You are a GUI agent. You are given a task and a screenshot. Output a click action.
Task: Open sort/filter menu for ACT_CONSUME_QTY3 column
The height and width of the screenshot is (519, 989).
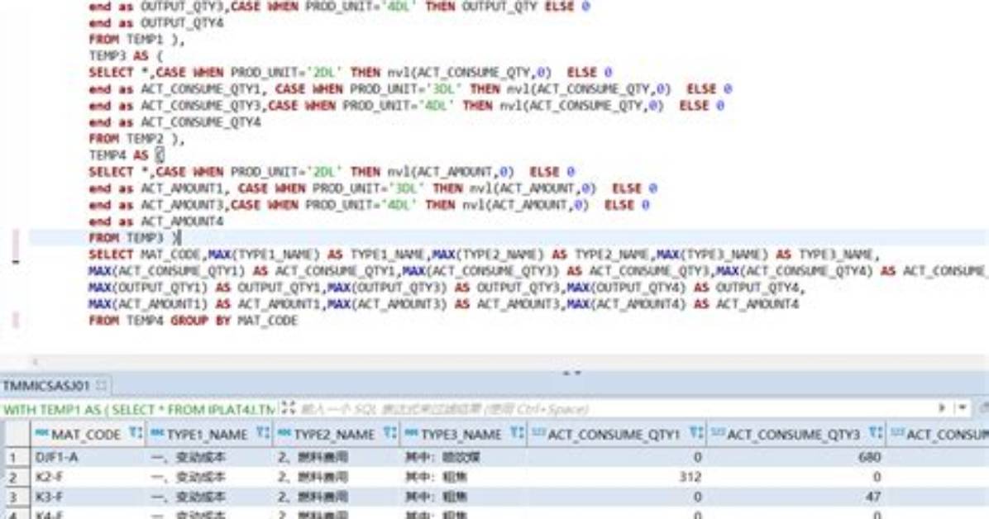click(x=876, y=433)
